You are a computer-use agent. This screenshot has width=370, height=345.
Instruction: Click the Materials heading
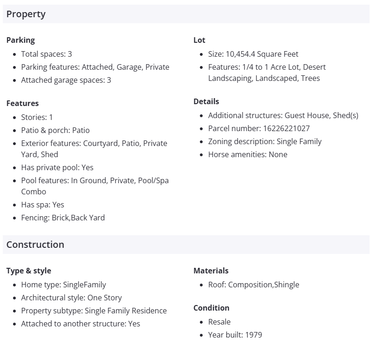click(211, 271)
